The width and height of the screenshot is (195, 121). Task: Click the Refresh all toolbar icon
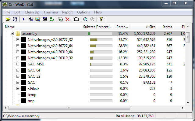(15, 19)
